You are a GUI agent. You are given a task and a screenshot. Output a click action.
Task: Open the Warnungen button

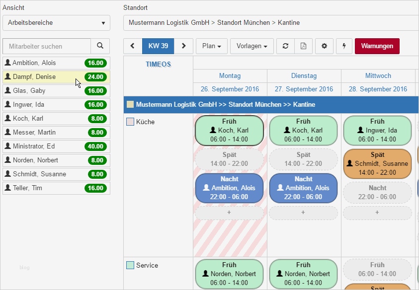(x=377, y=46)
